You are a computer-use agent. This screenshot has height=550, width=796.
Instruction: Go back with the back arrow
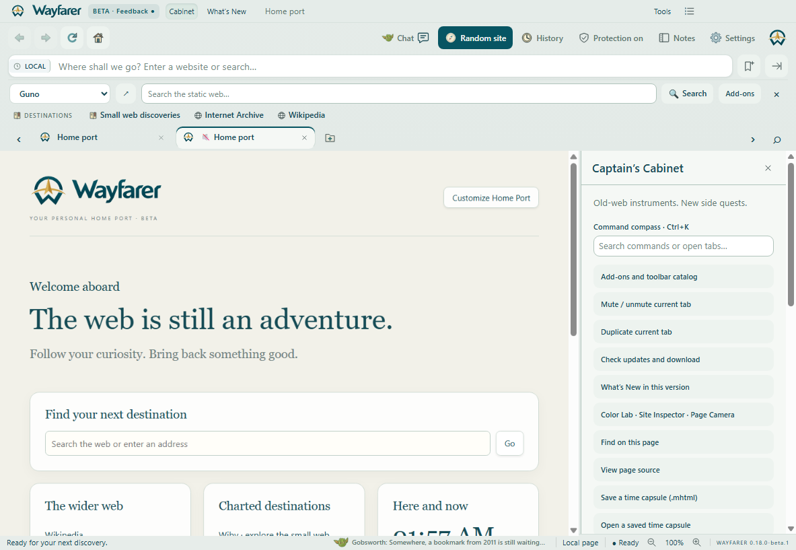[x=20, y=38]
